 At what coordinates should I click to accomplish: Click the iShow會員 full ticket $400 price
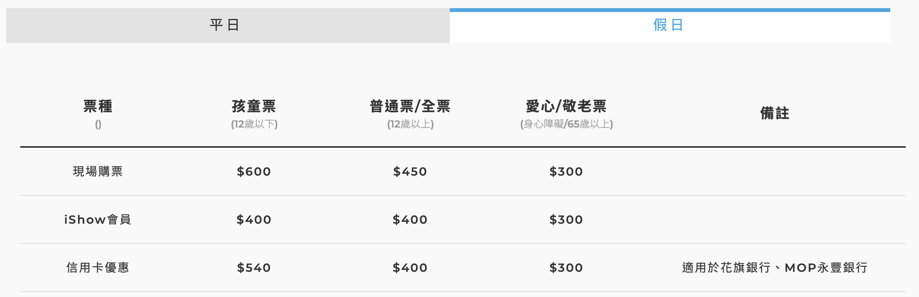[x=410, y=219]
